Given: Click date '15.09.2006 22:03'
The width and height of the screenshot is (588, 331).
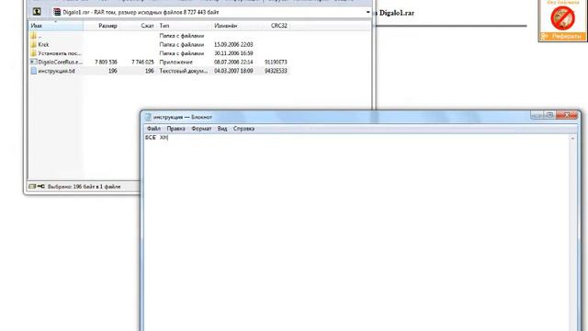Looking at the screenshot, I should (x=233, y=44).
